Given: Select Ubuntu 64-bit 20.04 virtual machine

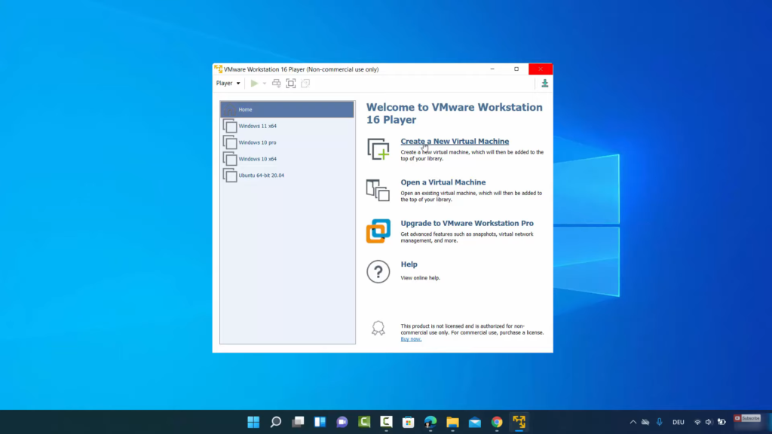Looking at the screenshot, I should (261, 176).
